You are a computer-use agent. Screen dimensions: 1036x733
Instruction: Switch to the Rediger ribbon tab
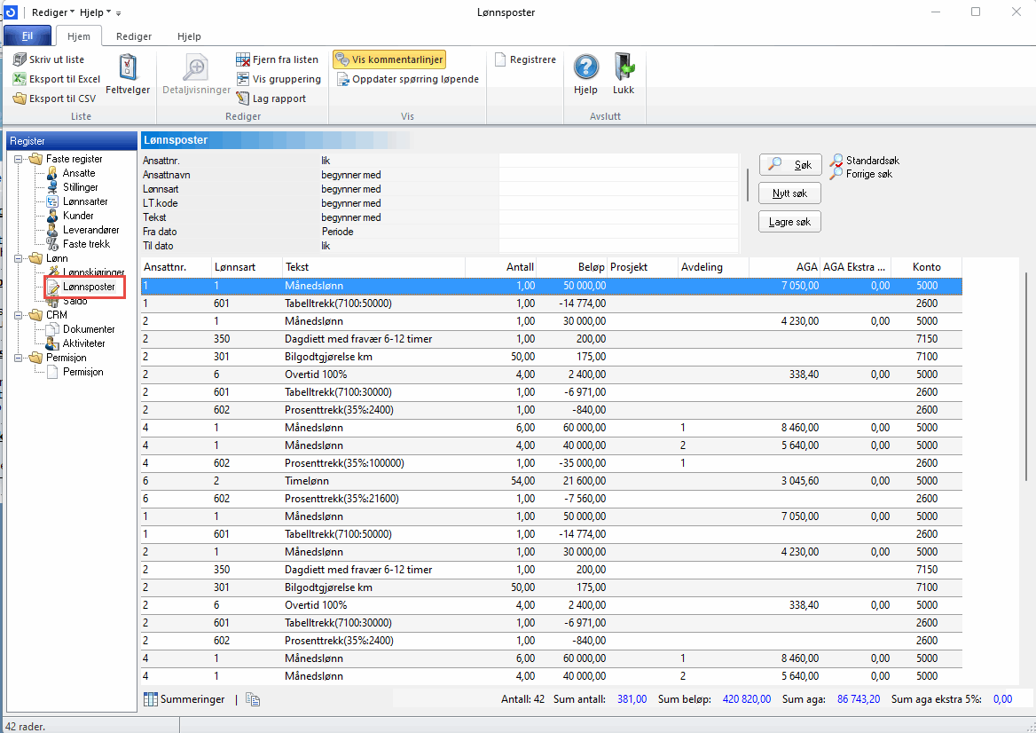tap(133, 36)
